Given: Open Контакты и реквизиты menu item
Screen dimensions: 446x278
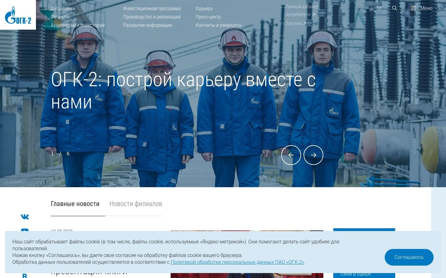Looking at the screenshot, I should coord(218,25).
